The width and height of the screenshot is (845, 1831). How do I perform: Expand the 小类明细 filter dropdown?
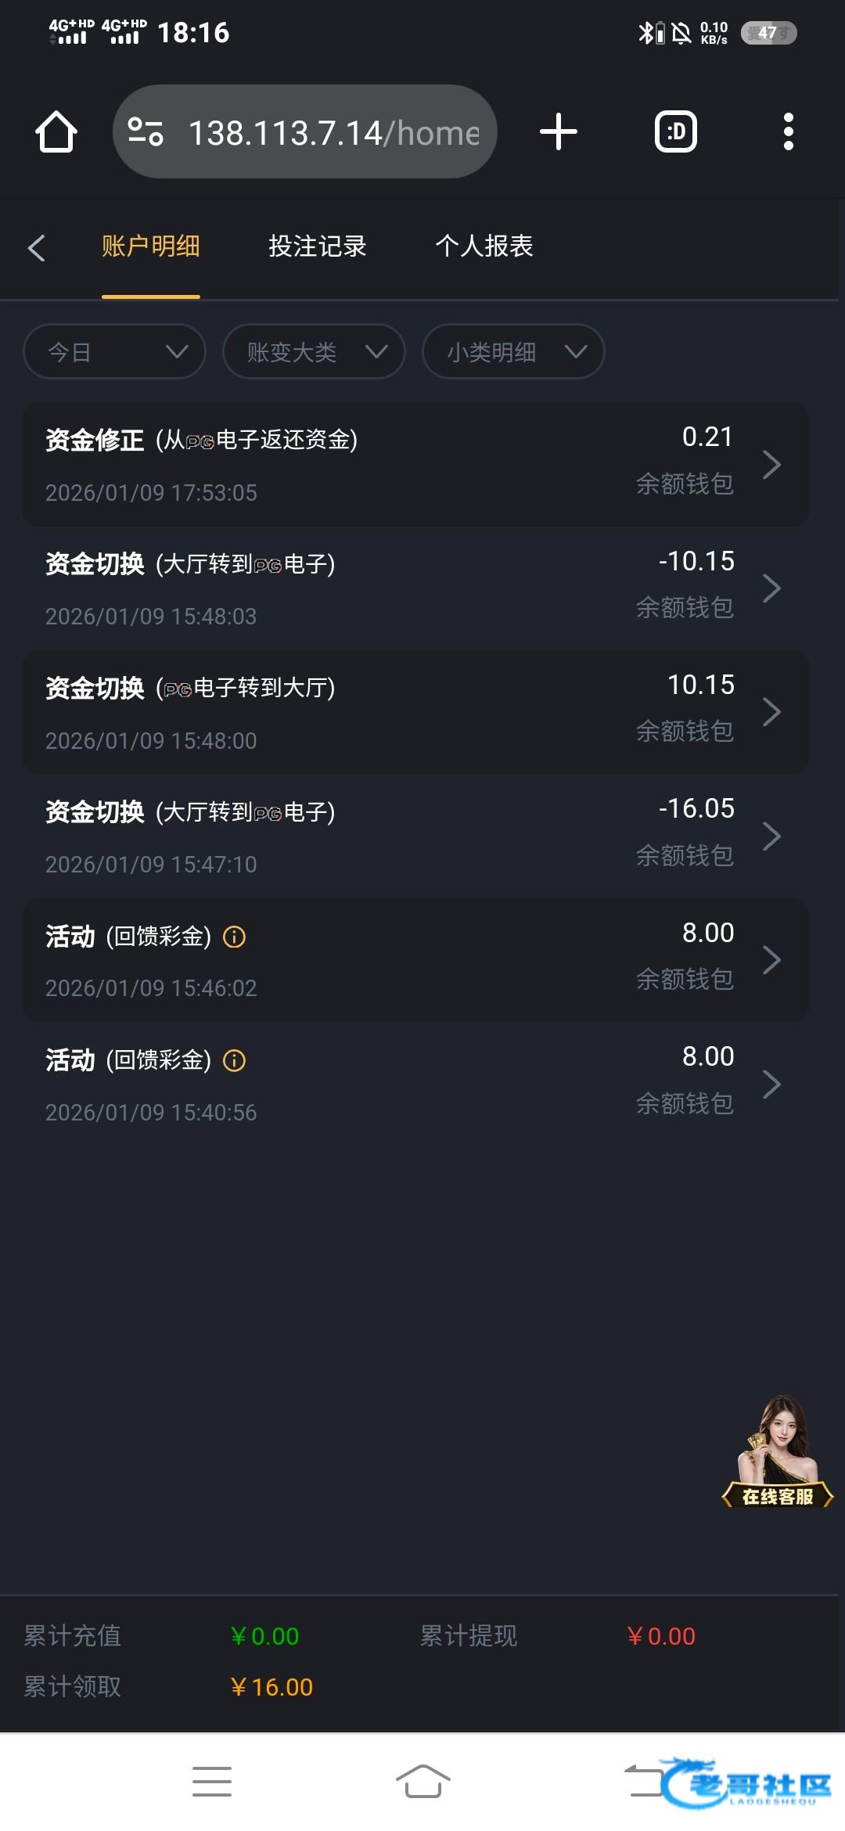click(x=513, y=352)
